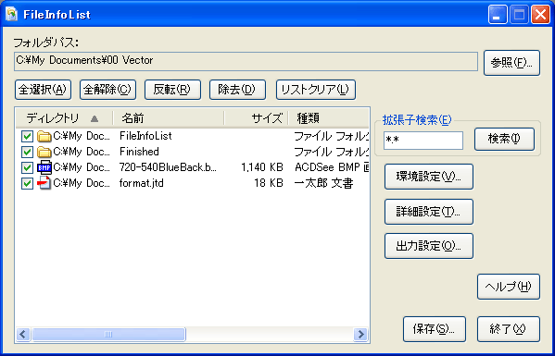Viewport: 555px width, 356px height.
Task: Start extension search with 検索(I) button
Action: pos(504,139)
